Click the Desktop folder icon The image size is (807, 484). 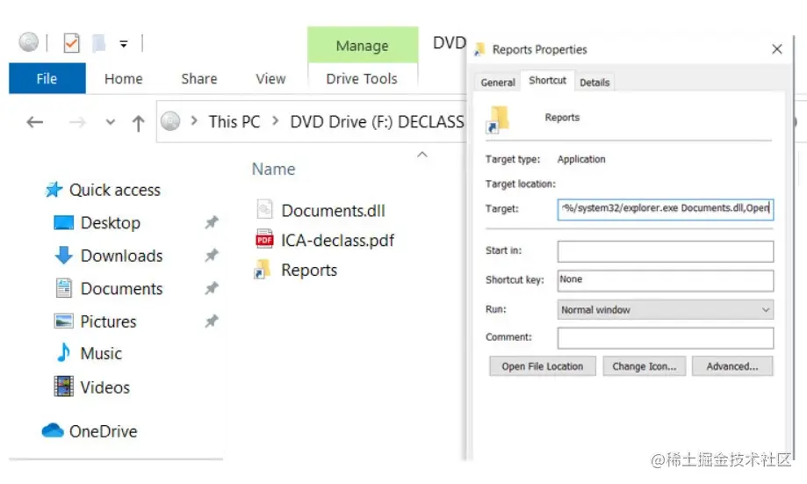(64, 223)
